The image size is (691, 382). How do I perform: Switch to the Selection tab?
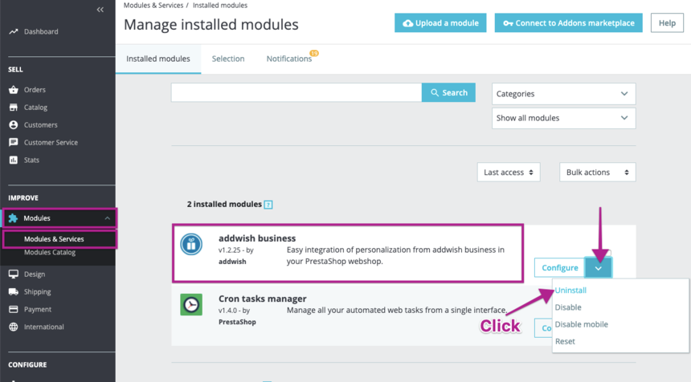point(228,59)
